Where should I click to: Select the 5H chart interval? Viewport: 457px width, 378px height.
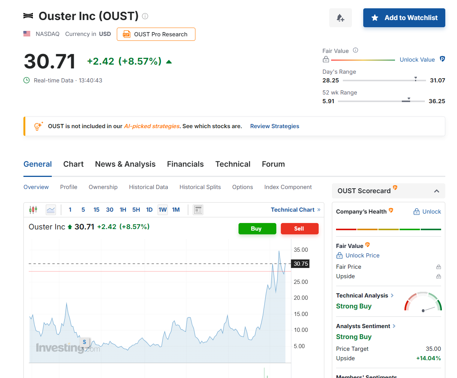[x=136, y=210]
